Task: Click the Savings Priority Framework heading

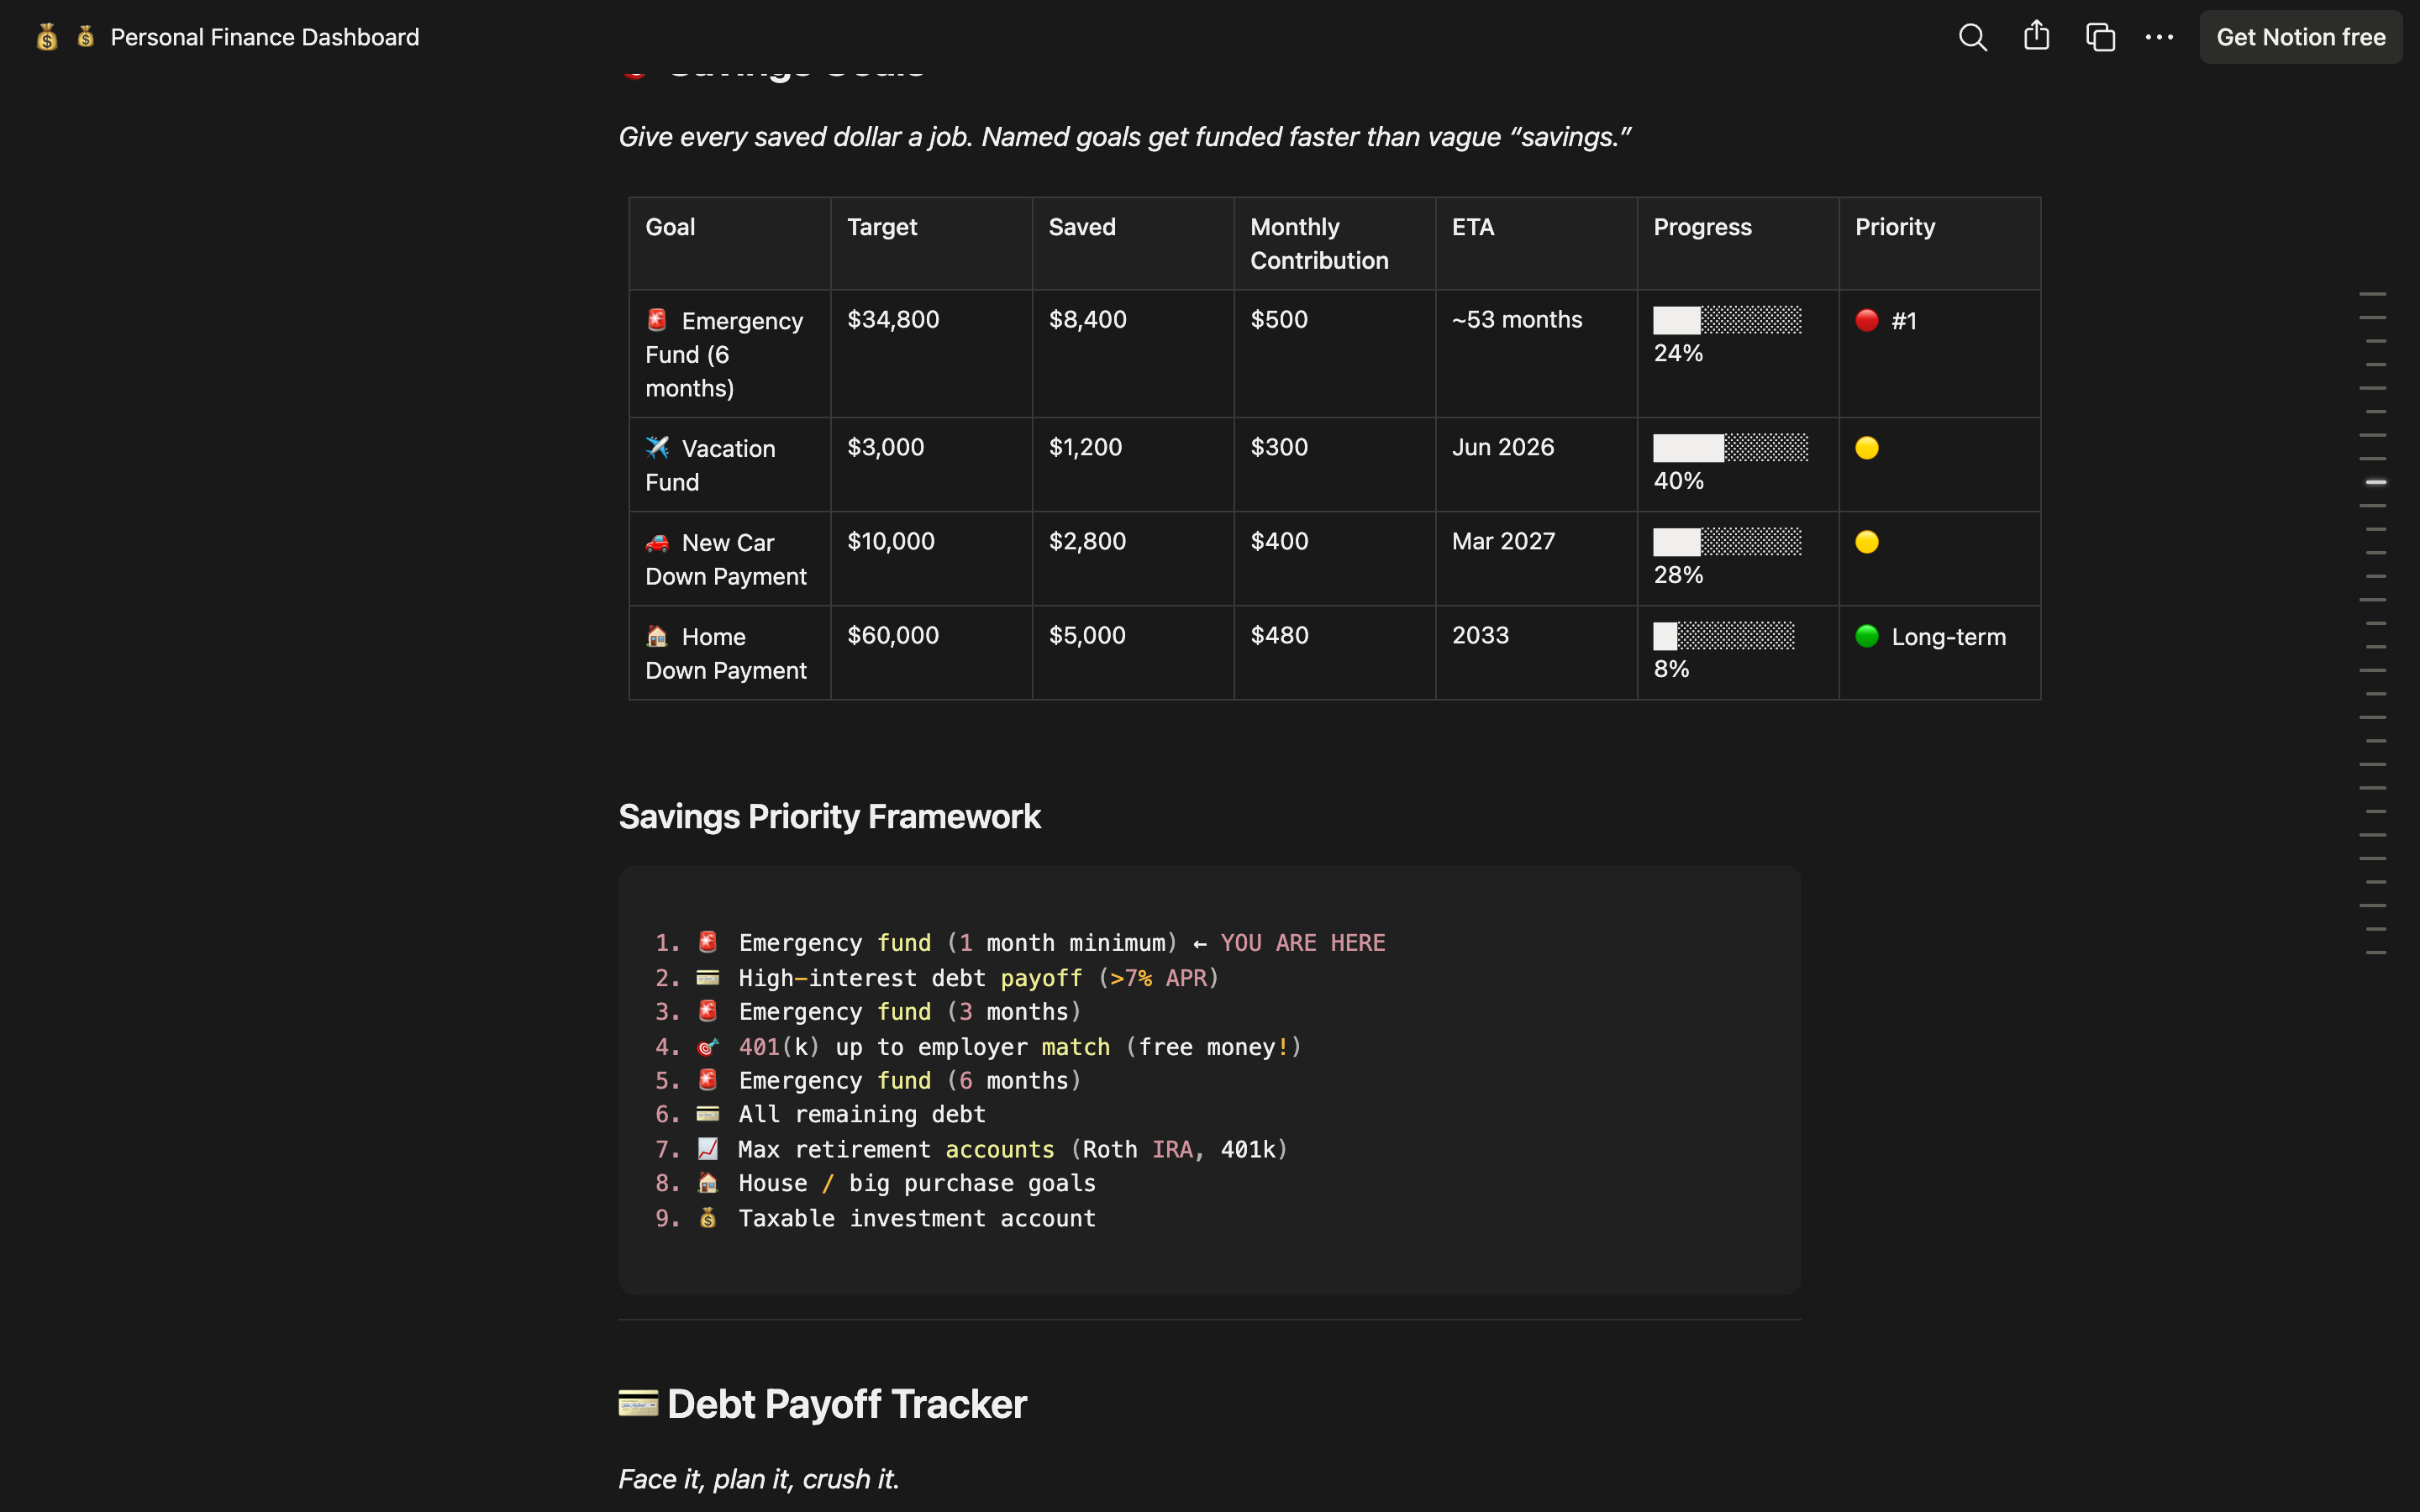Action: [829, 816]
